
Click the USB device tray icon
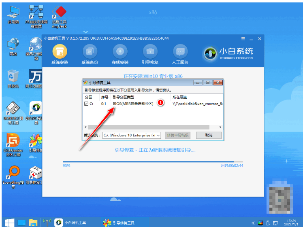click(268, 223)
